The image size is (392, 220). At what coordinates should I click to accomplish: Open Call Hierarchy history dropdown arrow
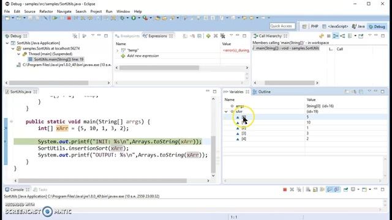tap(355, 36)
